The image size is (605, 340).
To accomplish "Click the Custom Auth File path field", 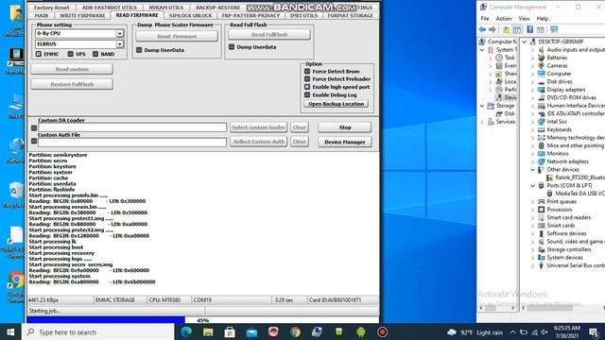I will 132,143.
